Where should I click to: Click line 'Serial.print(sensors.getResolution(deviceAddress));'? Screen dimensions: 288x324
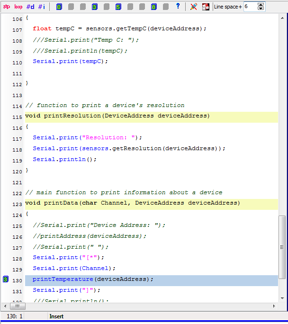click(129, 148)
